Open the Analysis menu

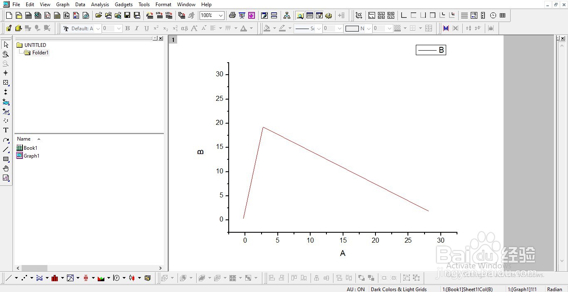point(100,5)
